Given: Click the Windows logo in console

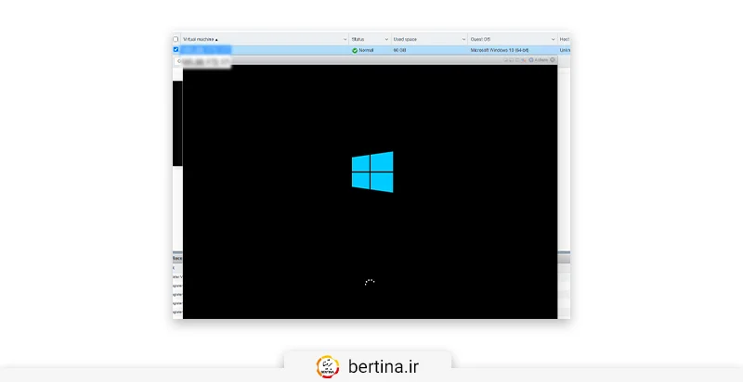Looking at the screenshot, I should pos(371,172).
